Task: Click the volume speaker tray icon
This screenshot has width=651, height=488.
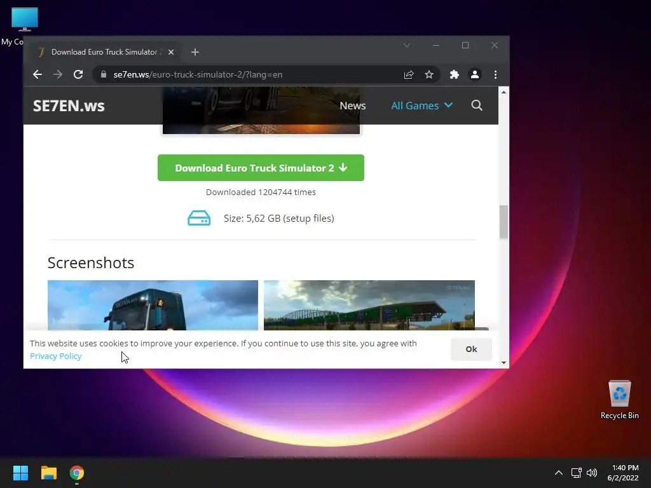Action: 592,473
